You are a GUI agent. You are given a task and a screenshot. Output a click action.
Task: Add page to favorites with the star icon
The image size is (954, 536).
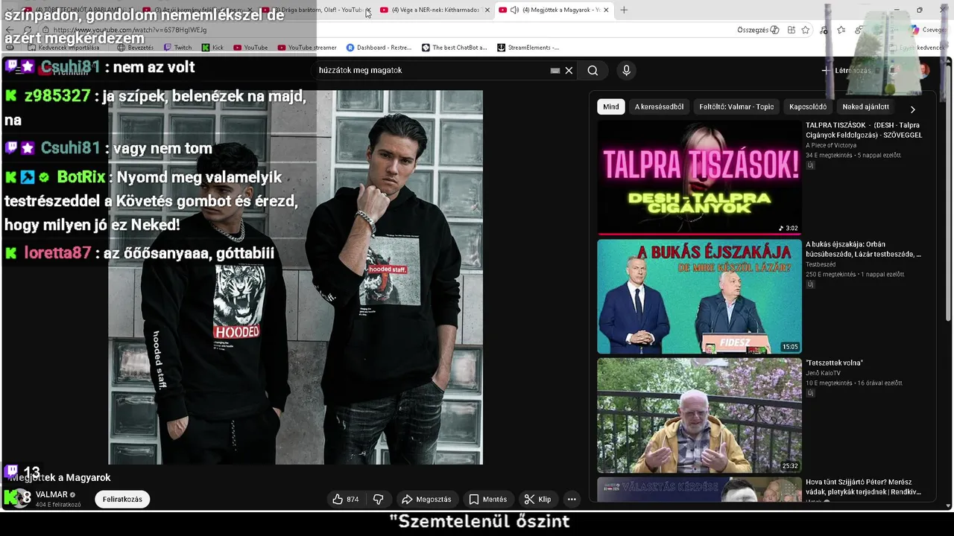(806, 30)
